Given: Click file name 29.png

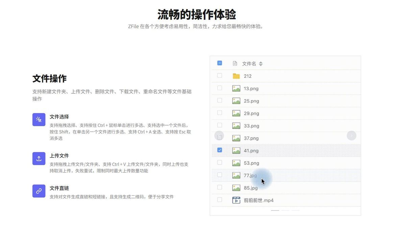Looking at the screenshot, I should tap(251, 114).
